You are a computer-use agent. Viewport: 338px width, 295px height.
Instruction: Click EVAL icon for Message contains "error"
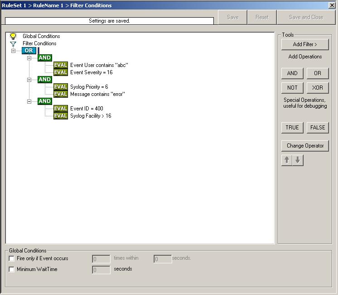tap(61, 94)
